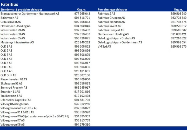This screenshot has width=187, height=130.
Task: Click Fabritius Gruppen AS
Action: (111, 18)
